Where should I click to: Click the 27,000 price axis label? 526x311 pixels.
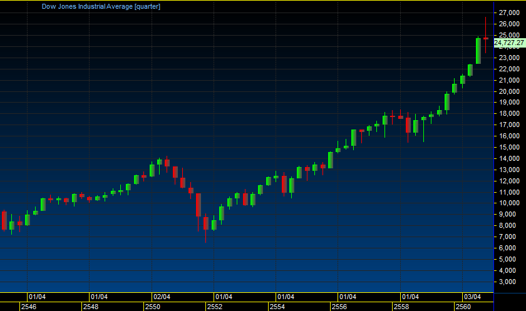509,13
